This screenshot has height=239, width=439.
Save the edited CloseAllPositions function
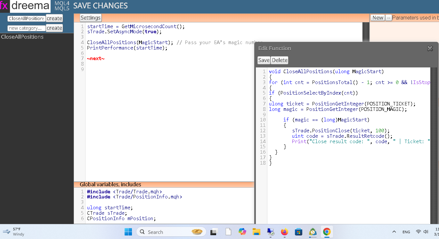click(264, 60)
